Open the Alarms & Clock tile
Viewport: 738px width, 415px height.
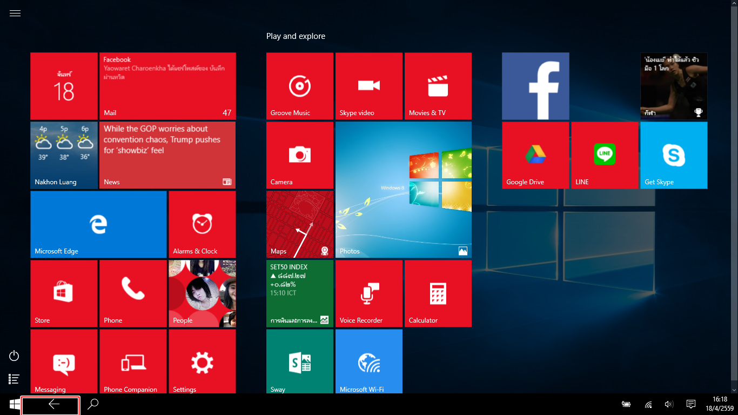click(202, 224)
